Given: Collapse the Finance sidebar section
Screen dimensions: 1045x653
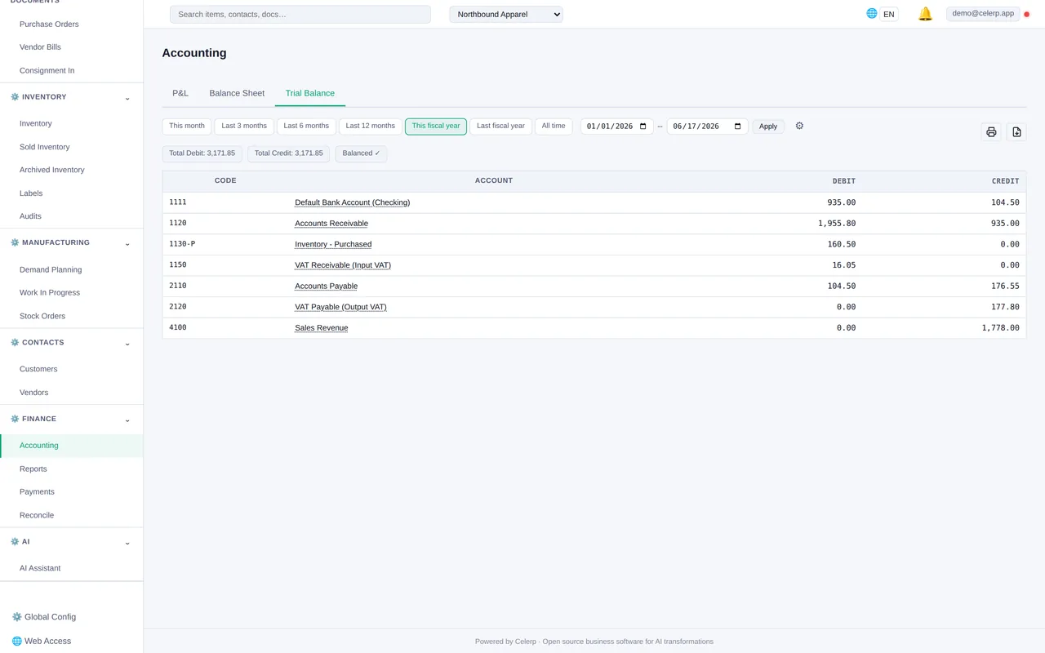Looking at the screenshot, I should [127, 420].
